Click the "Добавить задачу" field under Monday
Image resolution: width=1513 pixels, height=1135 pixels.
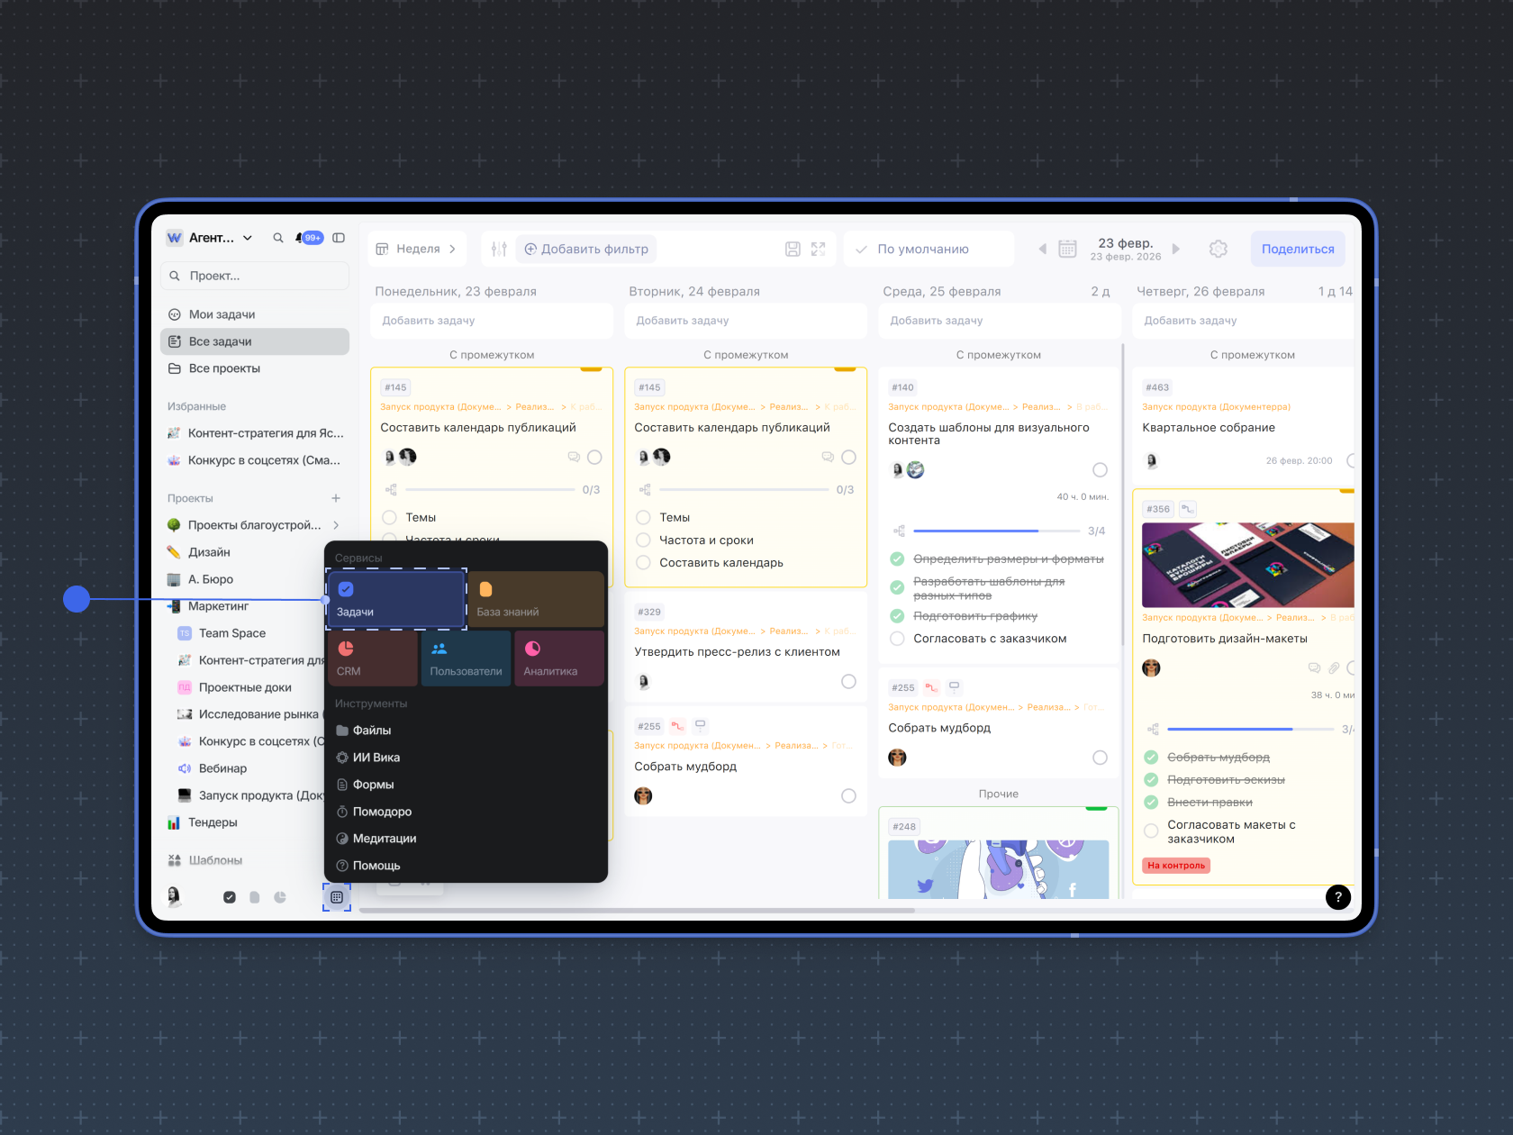(491, 321)
